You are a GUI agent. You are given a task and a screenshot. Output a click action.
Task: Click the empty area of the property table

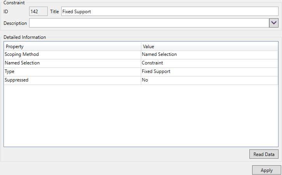click(x=141, y=116)
